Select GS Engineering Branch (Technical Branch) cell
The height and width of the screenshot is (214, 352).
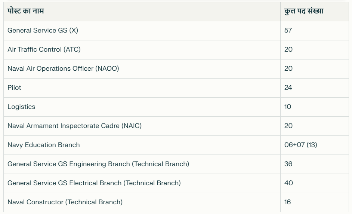tap(142, 164)
